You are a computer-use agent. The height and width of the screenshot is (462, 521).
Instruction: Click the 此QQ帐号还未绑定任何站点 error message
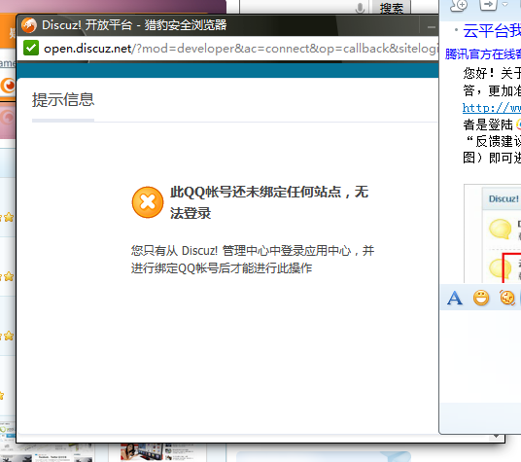(269, 202)
